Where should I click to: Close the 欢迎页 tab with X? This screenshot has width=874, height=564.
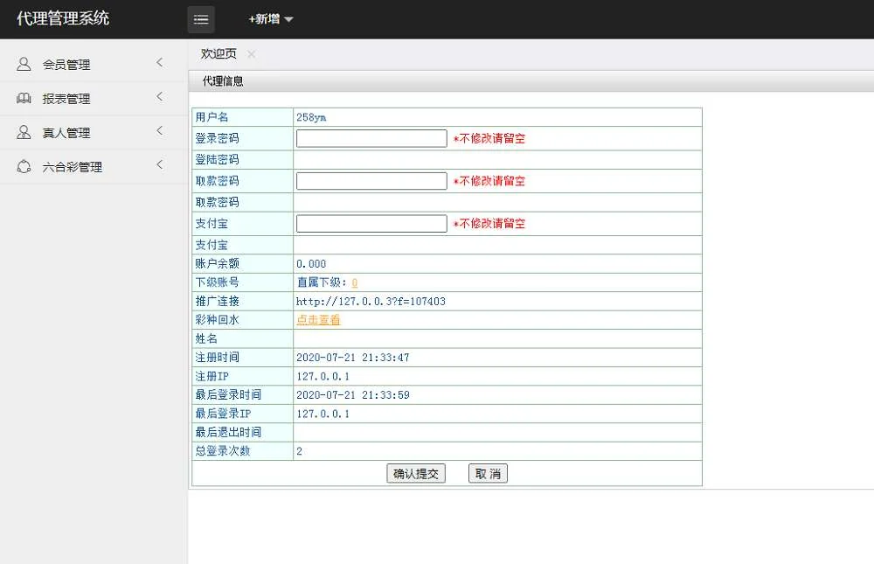[252, 54]
